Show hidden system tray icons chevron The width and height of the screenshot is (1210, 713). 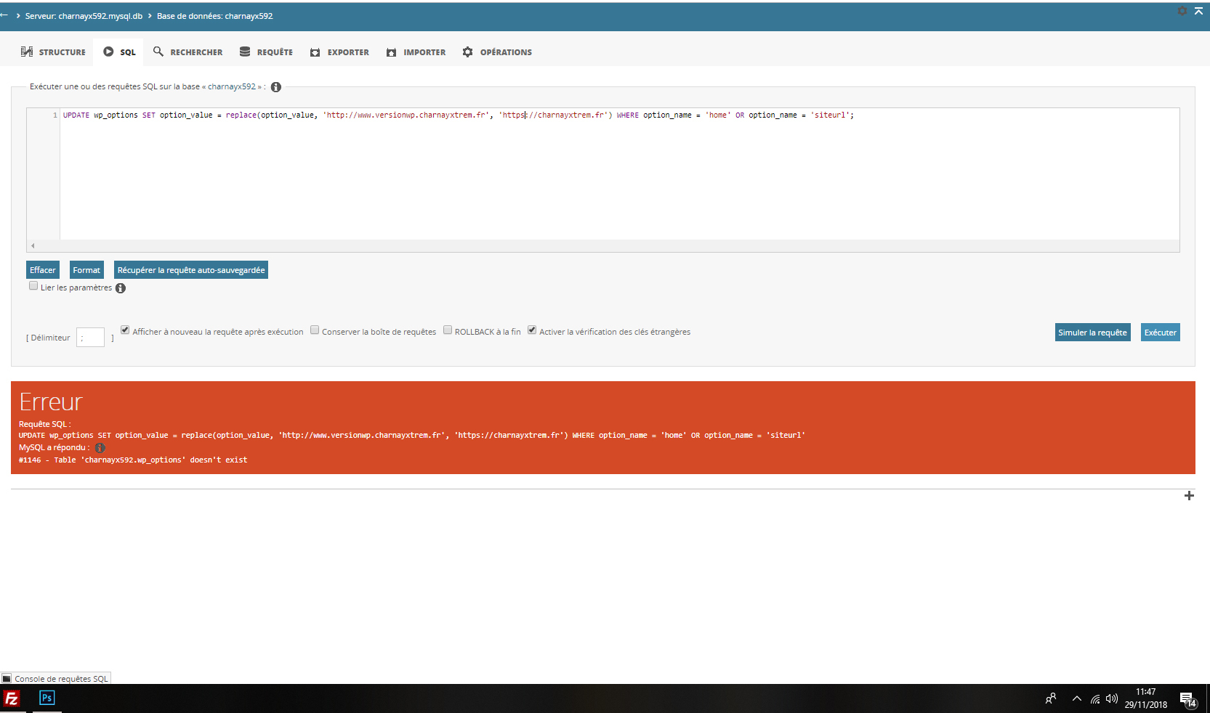point(1076,699)
